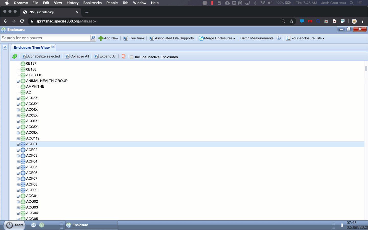This screenshot has width=368, height=230.
Task: Click the search magnifier icon beside enclosure search
Action: tap(93, 38)
